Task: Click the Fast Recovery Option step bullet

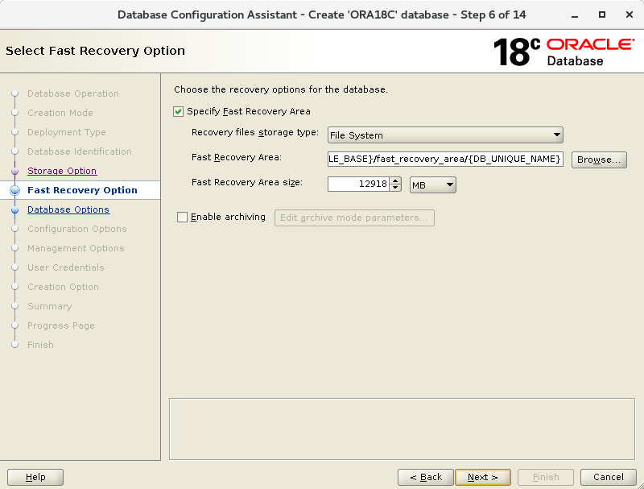Action: pos(14,190)
